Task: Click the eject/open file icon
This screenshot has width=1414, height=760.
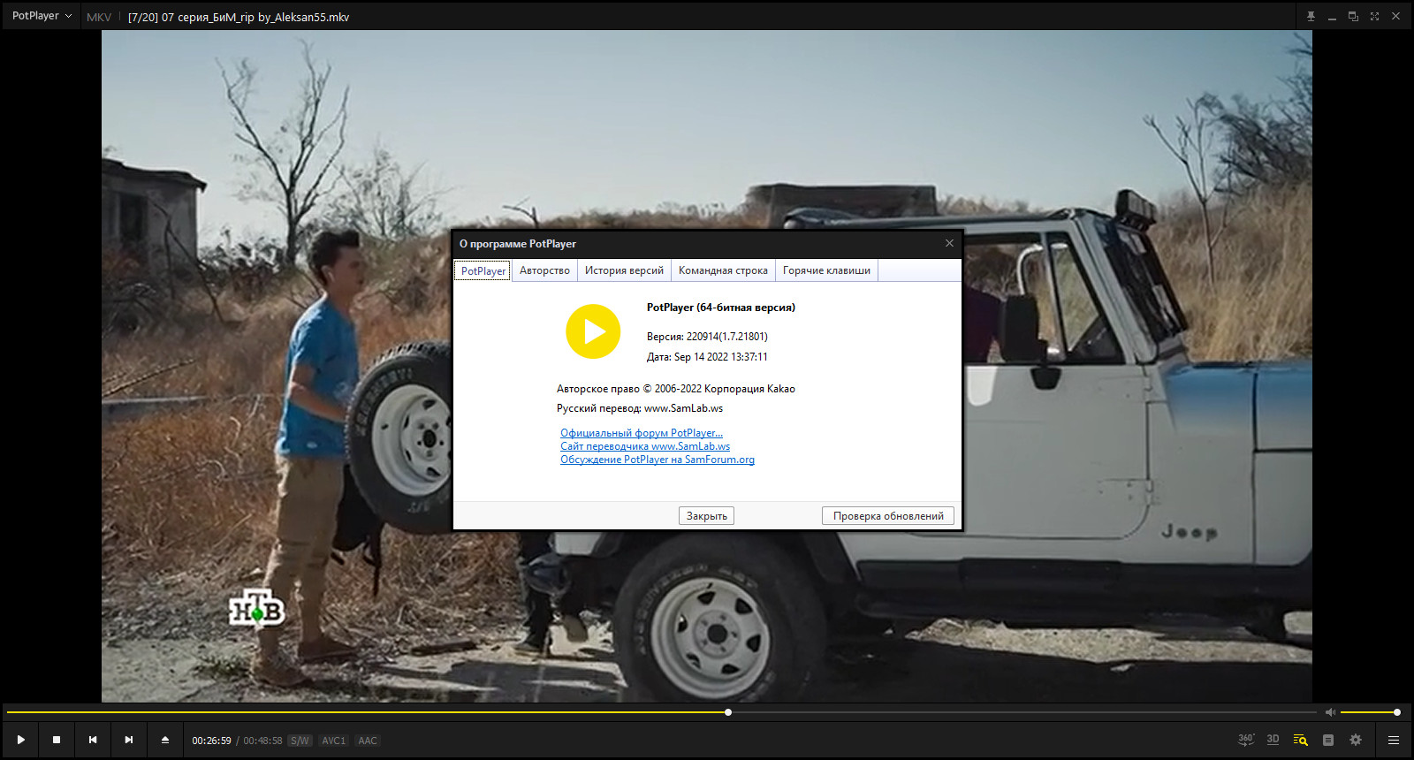Action: (x=165, y=740)
